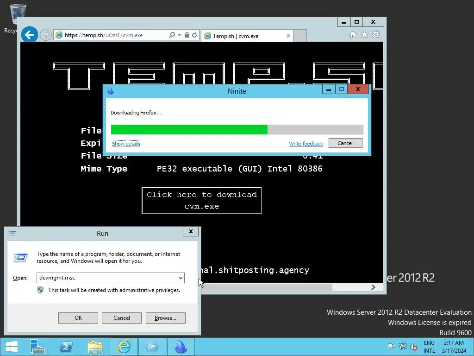Image resolution: width=474 pixels, height=356 pixels.
Task: Launch PowerShell from taskbar
Action: click(x=66, y=347)
